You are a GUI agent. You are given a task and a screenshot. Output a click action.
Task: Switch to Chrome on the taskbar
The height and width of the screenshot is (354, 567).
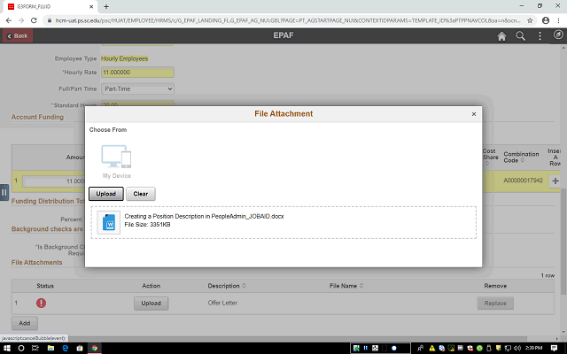(95, 348)
